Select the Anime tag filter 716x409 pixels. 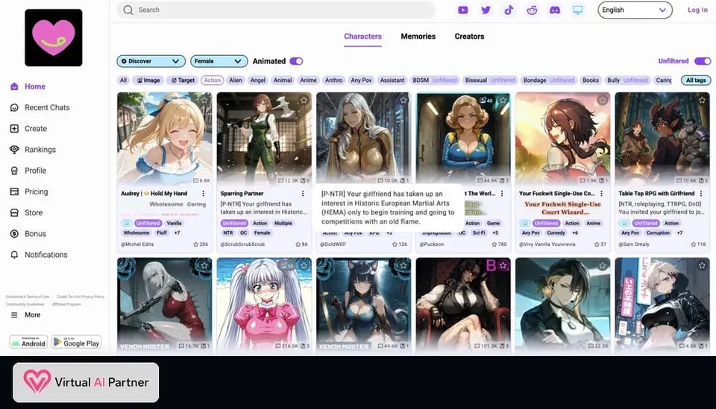point(308,80)
